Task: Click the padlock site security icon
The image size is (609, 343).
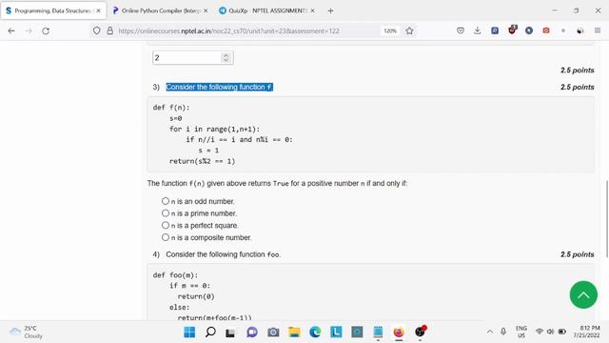Action: [110, 30]
